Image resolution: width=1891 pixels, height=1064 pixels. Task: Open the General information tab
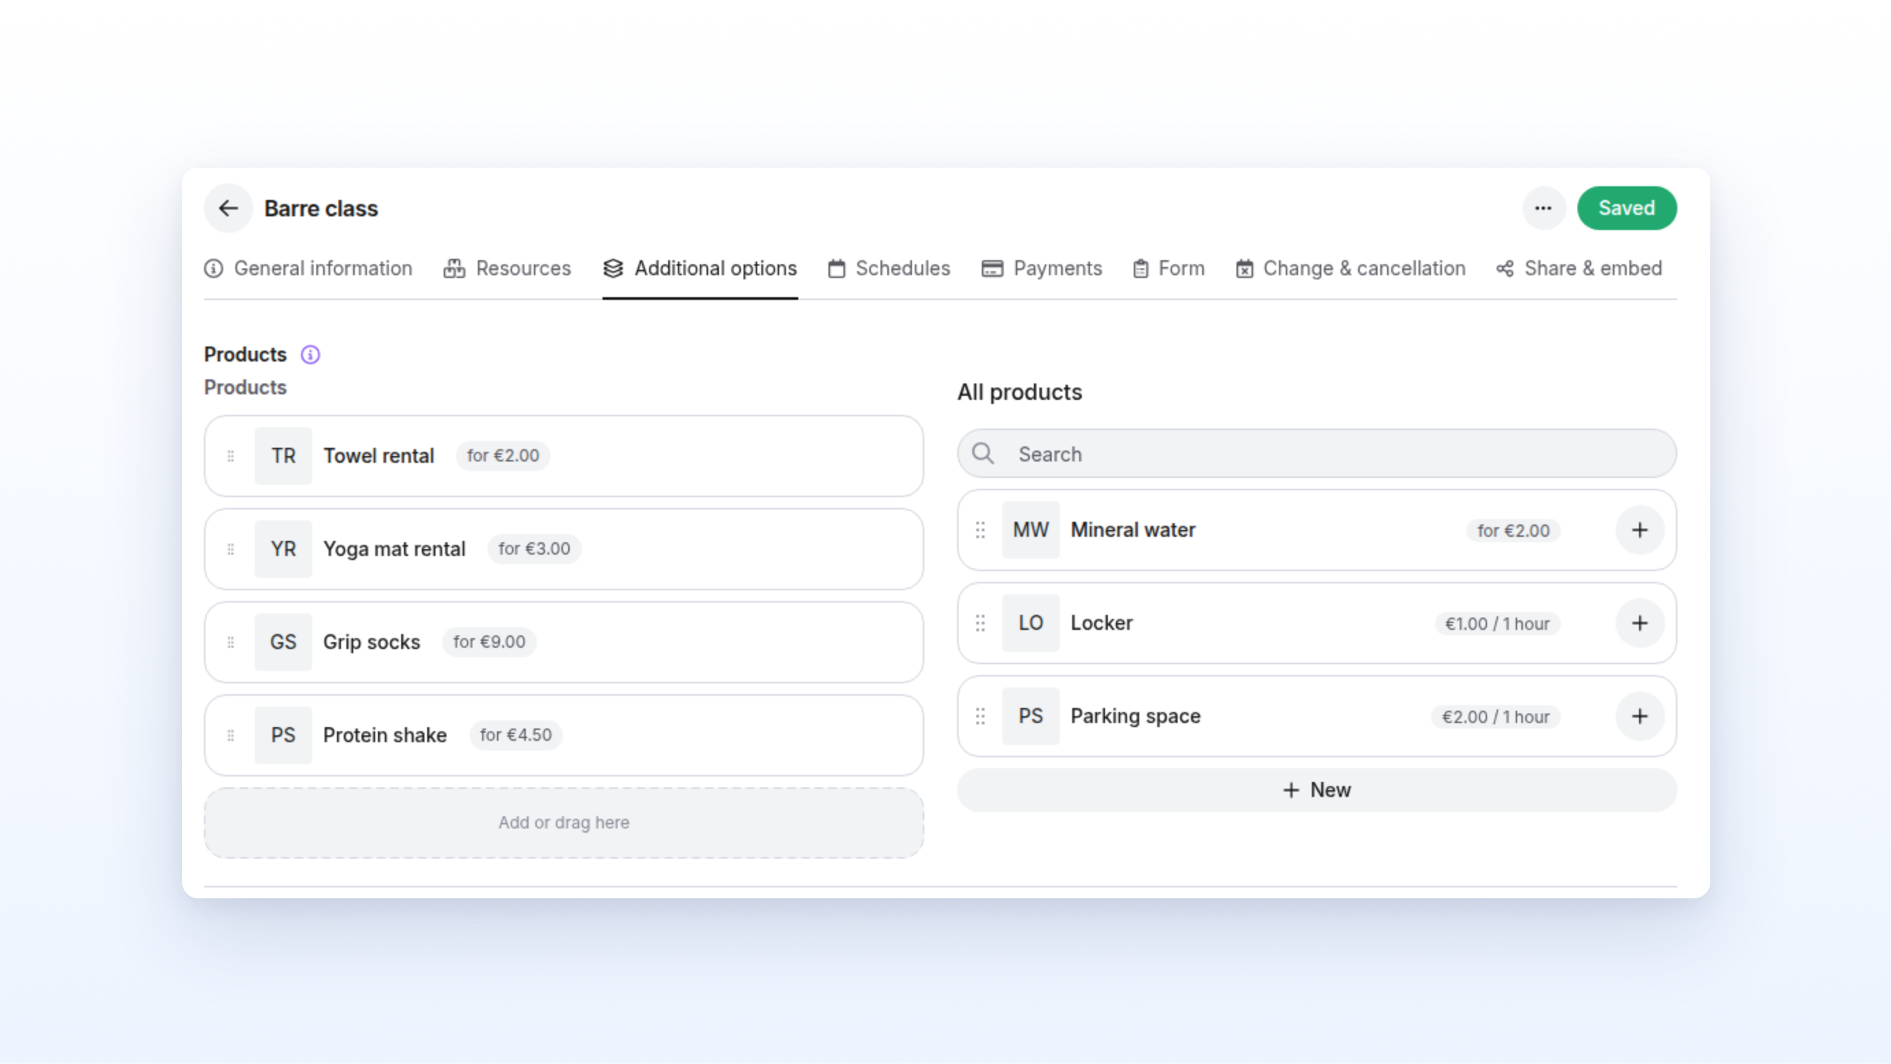(x=308, y=269)
